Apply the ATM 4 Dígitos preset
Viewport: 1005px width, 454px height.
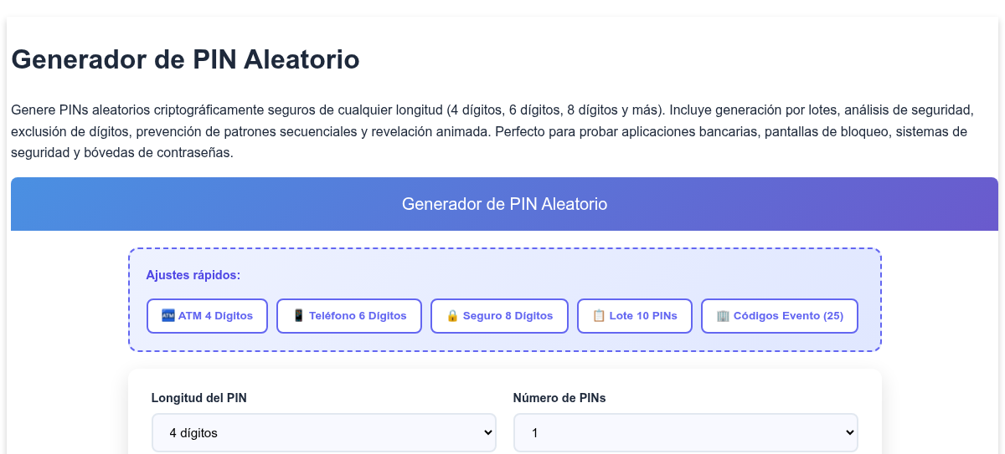pyautogui.click(x=207, y=316)
